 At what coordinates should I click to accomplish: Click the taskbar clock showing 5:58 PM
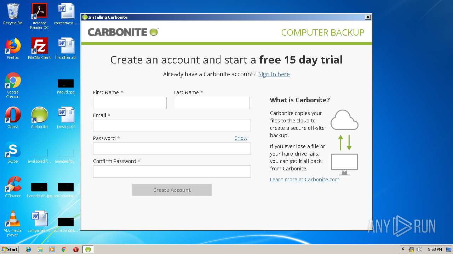point(435,249)
